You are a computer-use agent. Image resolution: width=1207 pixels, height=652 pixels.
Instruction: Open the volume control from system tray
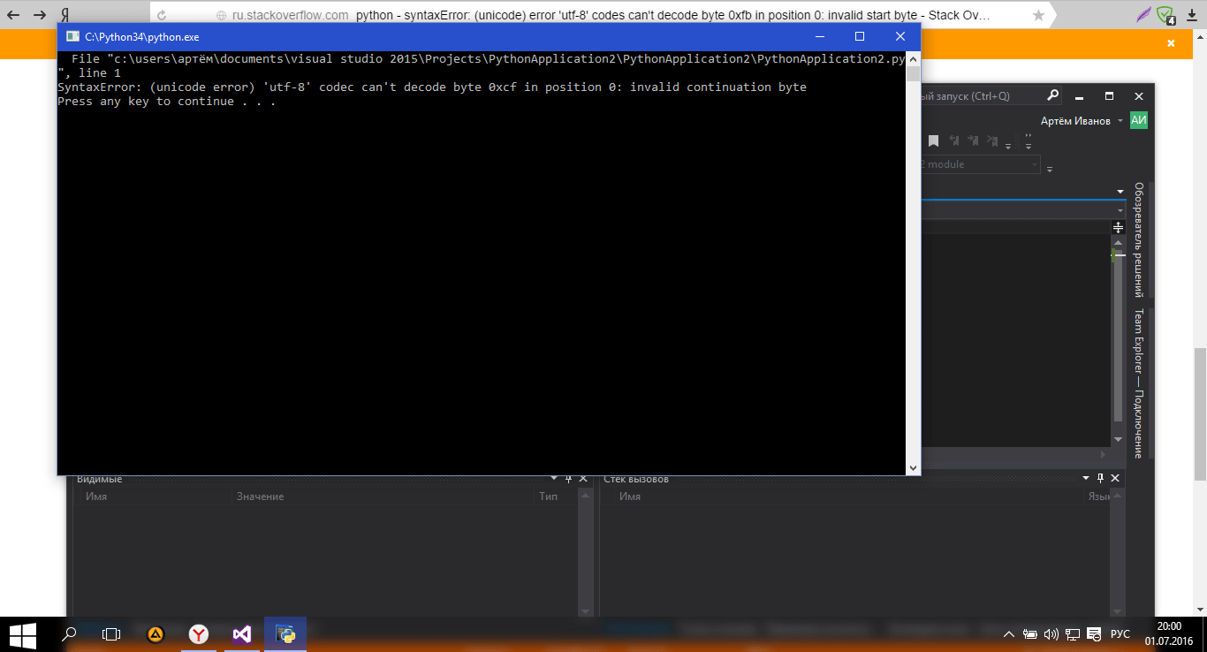(1051, 633)
